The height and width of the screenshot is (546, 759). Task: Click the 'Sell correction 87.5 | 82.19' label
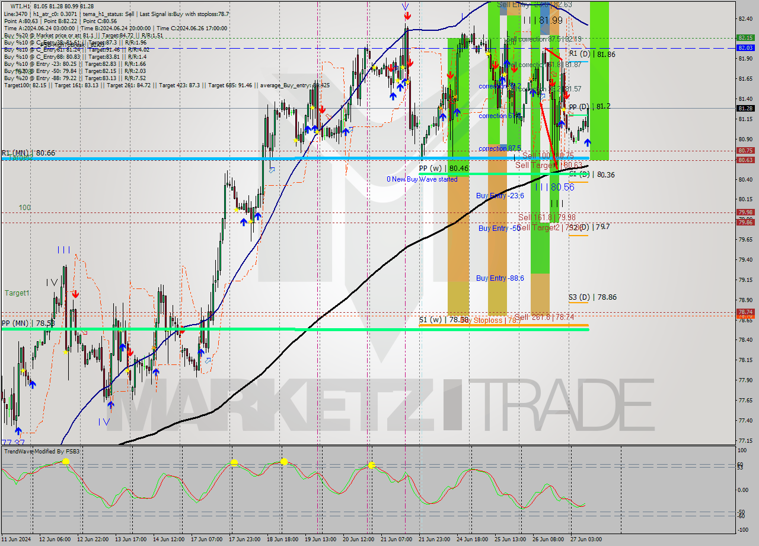pos(544,39)
